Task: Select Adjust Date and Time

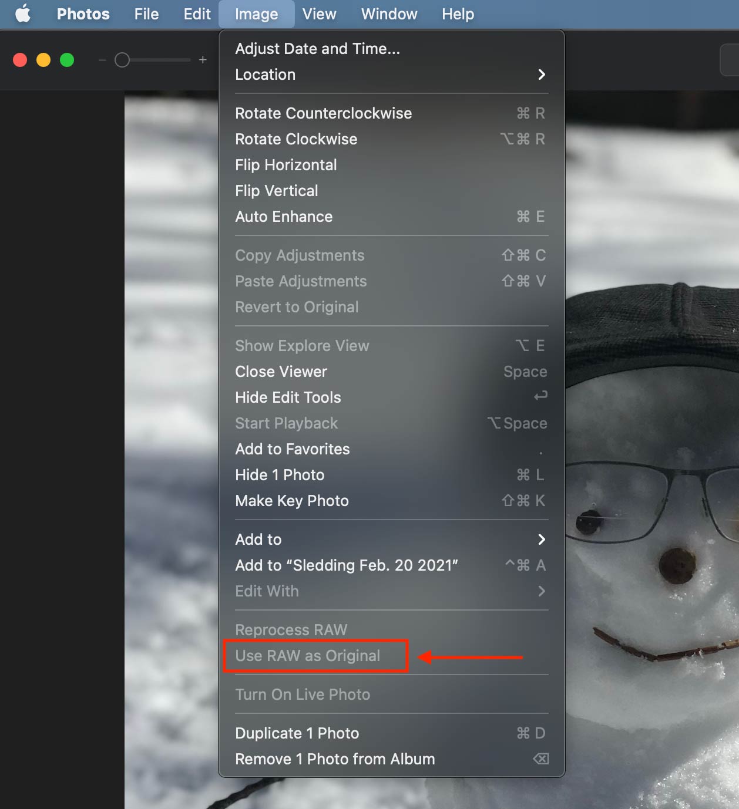Action: (317, 49)
